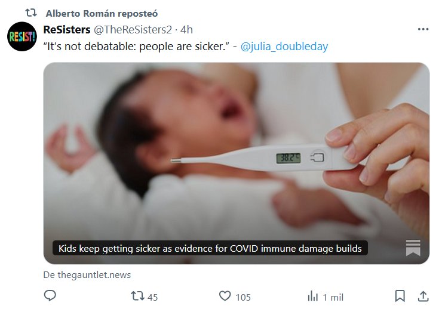Open Alberto Román reposteó link
This screenshot has height=309, width=442.
(x=102, y=13)
